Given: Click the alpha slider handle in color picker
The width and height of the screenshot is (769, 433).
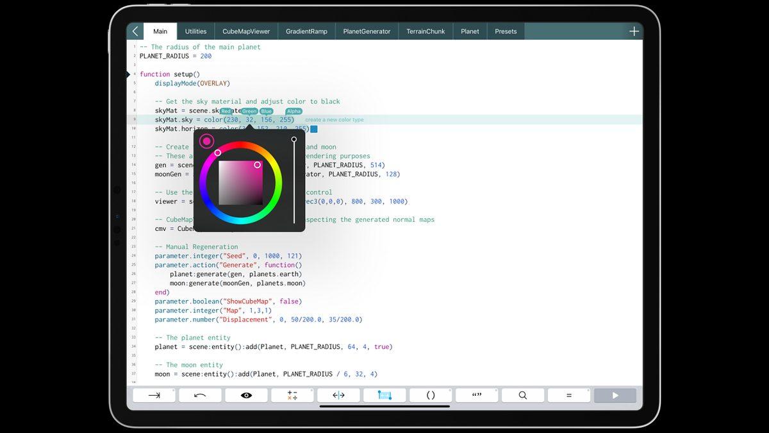Looking at the screenshot, I should pos(294,139).
